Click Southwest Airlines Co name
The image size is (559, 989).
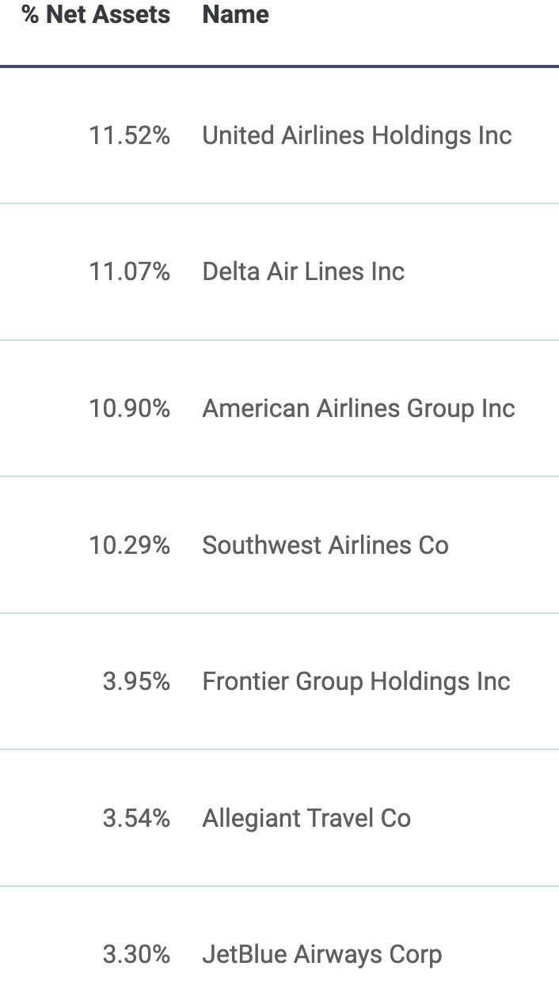click(x=325, y=545)
